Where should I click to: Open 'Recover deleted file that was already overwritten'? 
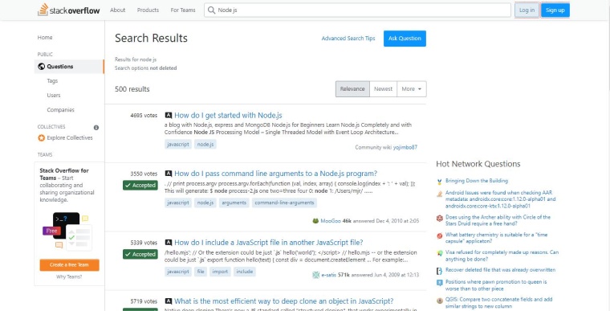click(x=500, y=270)
